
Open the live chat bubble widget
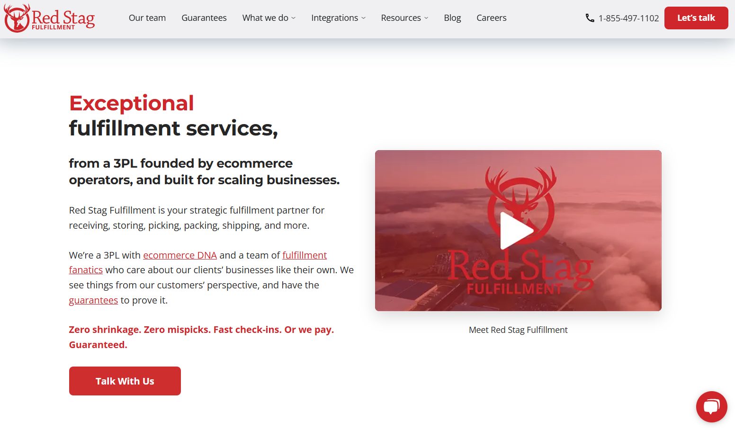click(711, 406)
